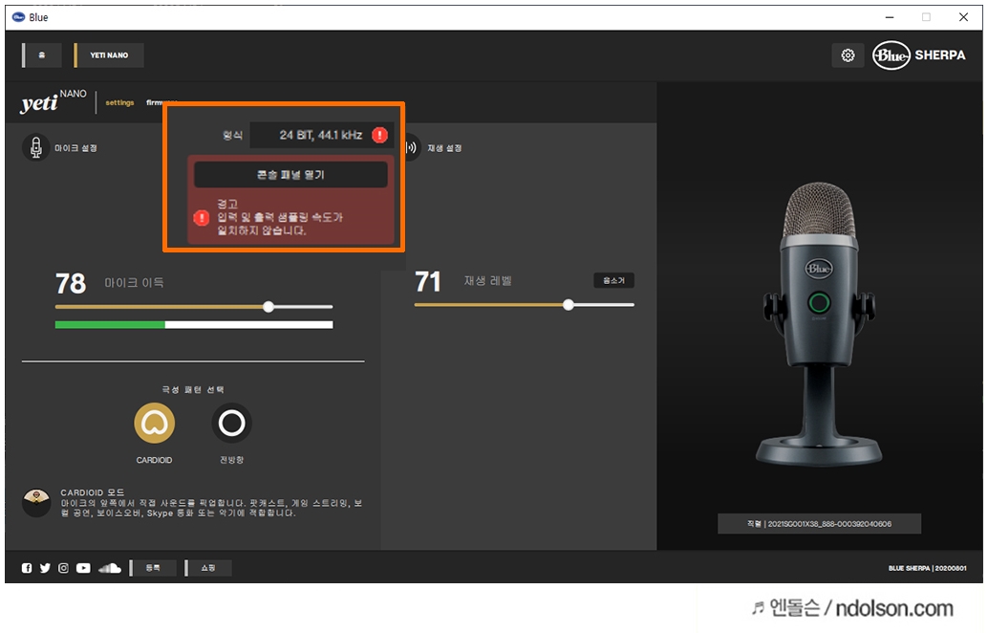Click the yeti NANO logo
Viewport: 988px width, 633px height.
[x=54, y=100]
